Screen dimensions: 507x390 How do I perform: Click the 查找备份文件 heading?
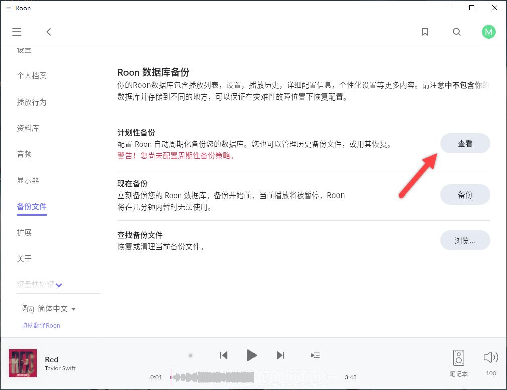coord(140,235)
